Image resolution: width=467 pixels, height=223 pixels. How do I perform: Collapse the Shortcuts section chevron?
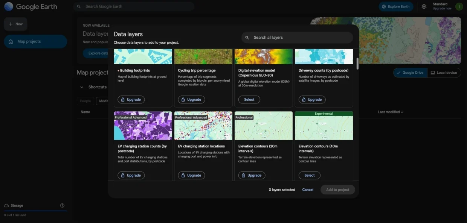82,87
